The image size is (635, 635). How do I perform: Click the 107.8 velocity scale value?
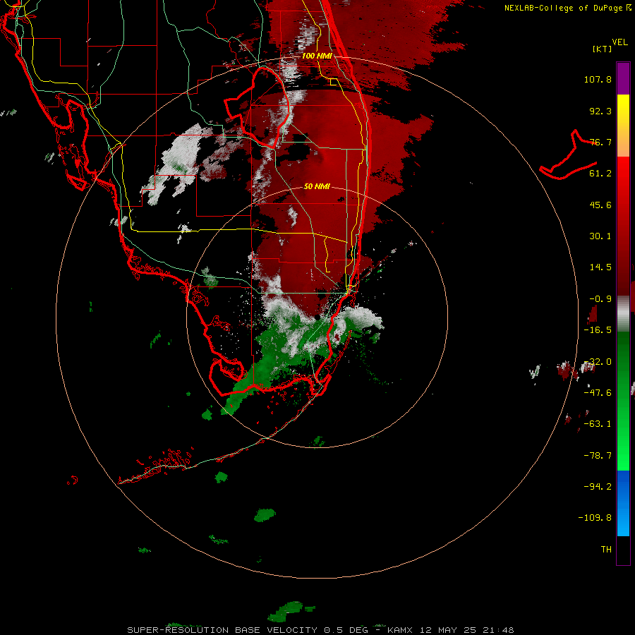click(x=598, y=79)
